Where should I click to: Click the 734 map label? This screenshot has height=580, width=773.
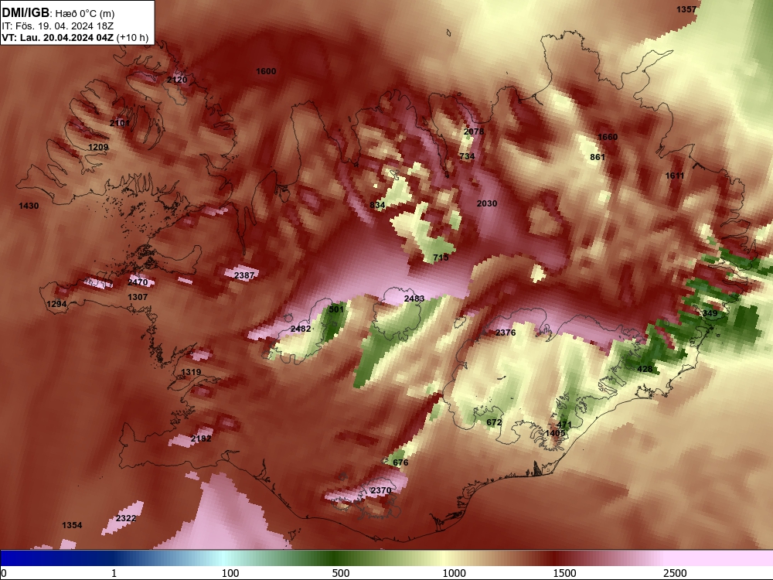[x=467, y=156]
